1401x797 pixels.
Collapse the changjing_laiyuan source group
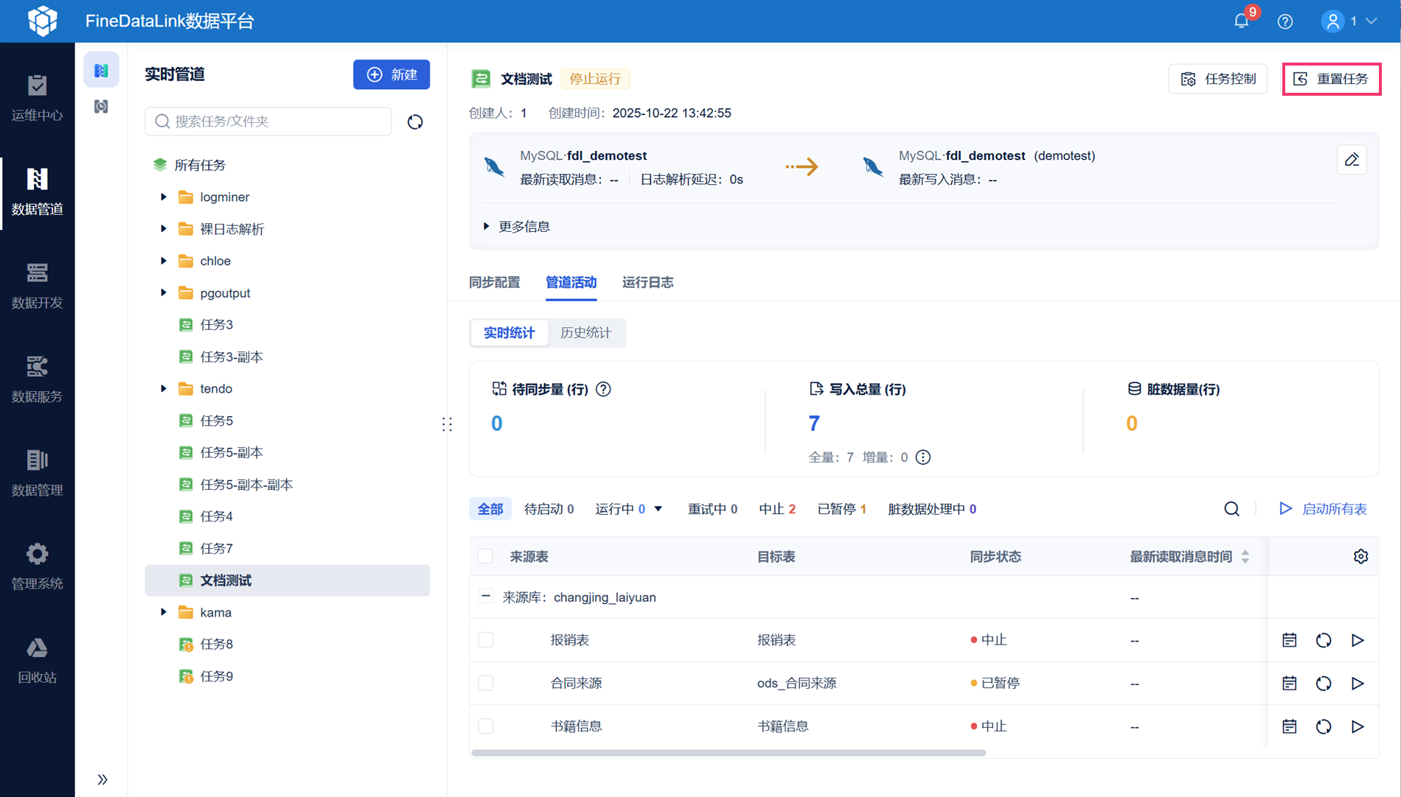tap(486, 597)
